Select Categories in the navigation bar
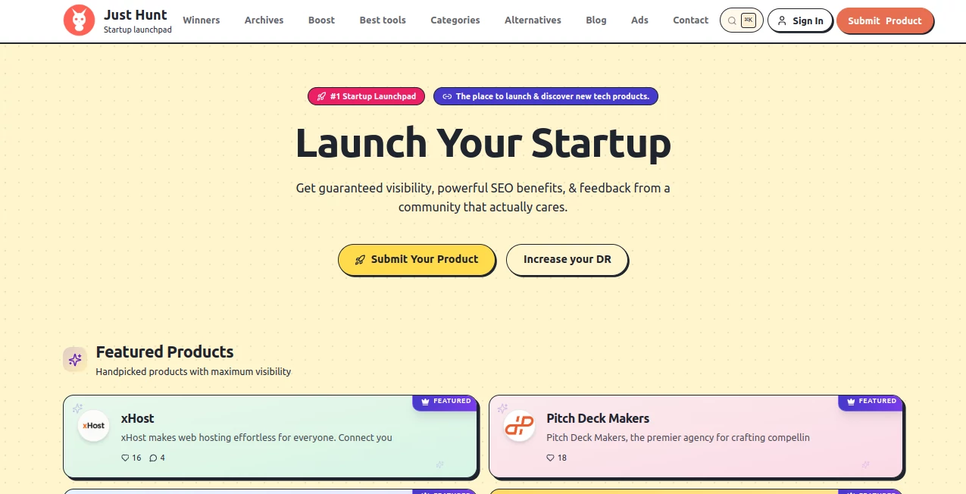 (455, 20)
